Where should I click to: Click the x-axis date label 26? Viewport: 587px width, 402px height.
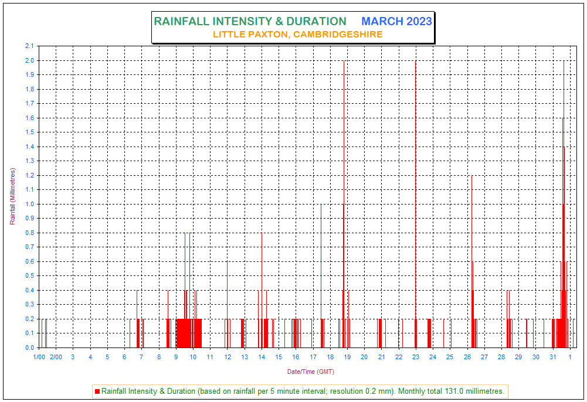point(467,357)
